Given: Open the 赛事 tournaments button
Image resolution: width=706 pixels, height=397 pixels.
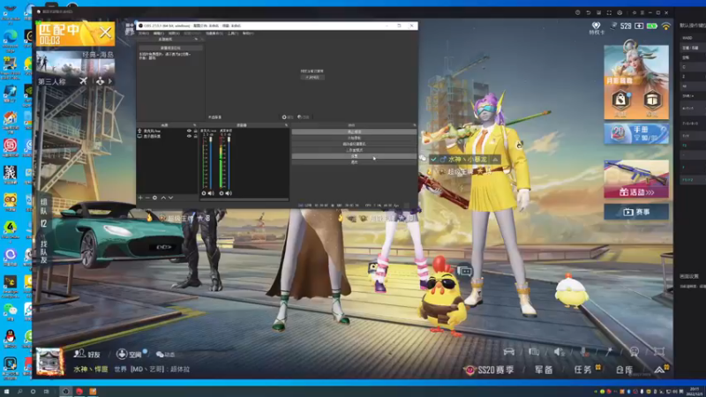Looking at the screenshot, I should point(636,212).
